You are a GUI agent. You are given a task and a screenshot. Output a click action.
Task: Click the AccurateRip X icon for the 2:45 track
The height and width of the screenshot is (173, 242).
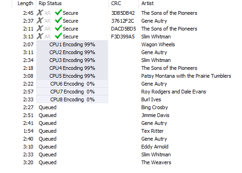40,12
